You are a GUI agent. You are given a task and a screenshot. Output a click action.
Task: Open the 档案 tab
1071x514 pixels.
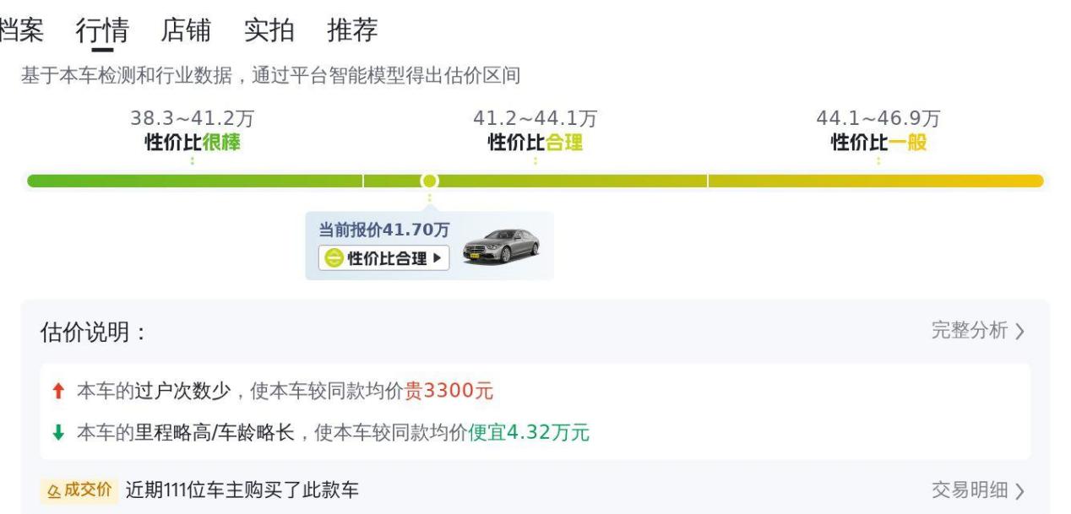coord(21,30)
